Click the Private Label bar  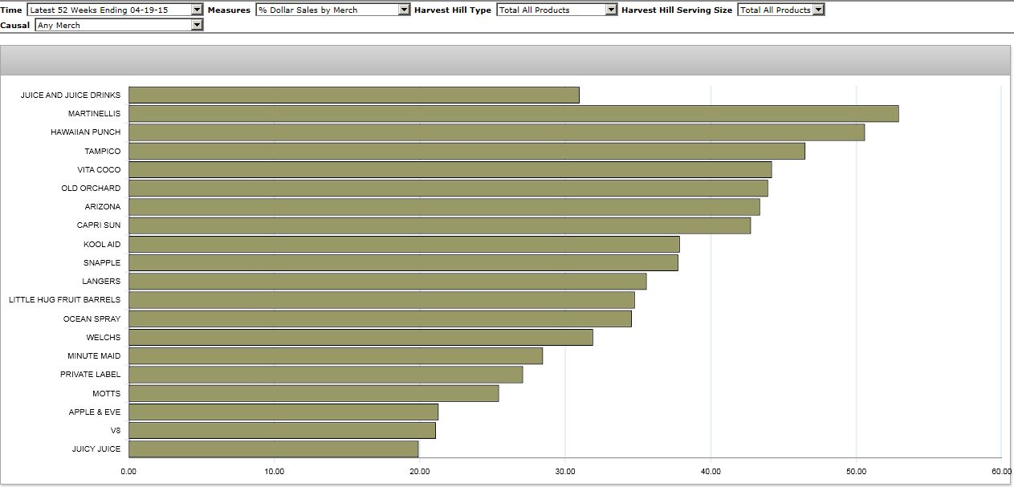pyautogui.click(x=325, y=375)
